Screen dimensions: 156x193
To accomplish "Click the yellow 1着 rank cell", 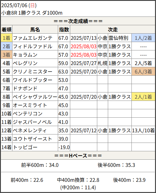I will (7, 38).
